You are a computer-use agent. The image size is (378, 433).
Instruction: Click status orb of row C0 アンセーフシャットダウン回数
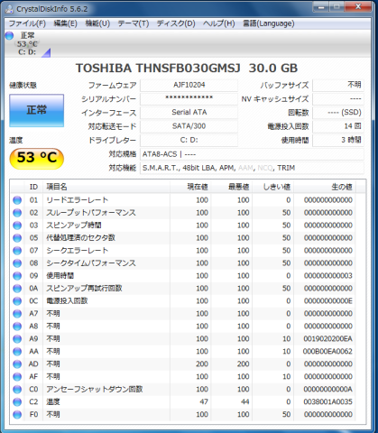[17, 390]
